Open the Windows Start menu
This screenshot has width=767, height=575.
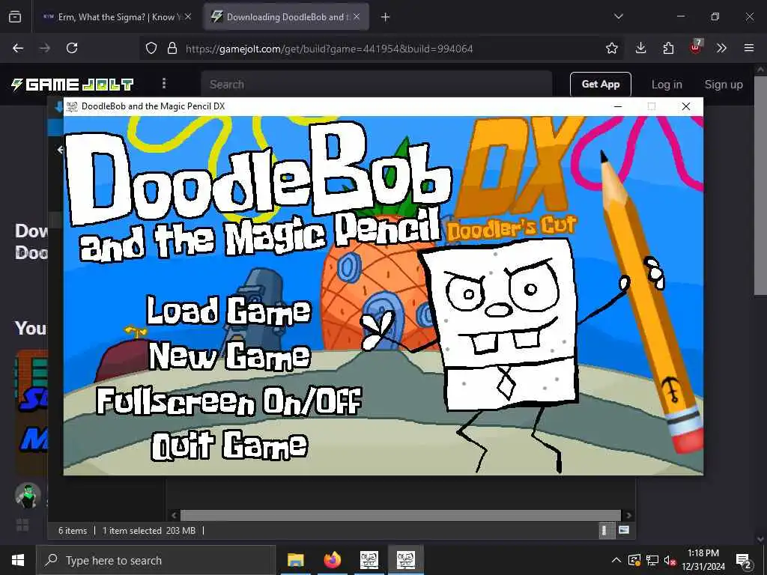18,560
